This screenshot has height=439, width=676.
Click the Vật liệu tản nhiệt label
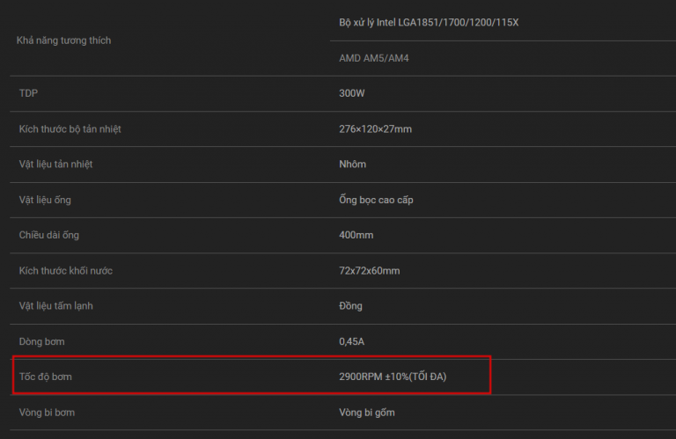point(55,165)
